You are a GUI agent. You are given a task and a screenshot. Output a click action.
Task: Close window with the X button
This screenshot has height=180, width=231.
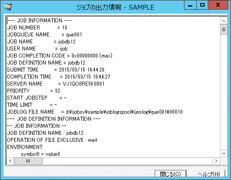click(x=218, y=5)
